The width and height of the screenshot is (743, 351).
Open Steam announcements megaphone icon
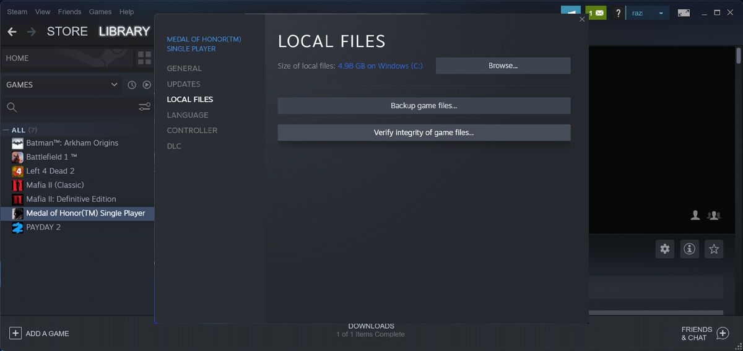571,12
